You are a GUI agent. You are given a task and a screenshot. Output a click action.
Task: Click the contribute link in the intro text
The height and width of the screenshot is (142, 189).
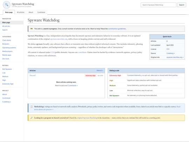pyautogui.click(x=82, y=52)
